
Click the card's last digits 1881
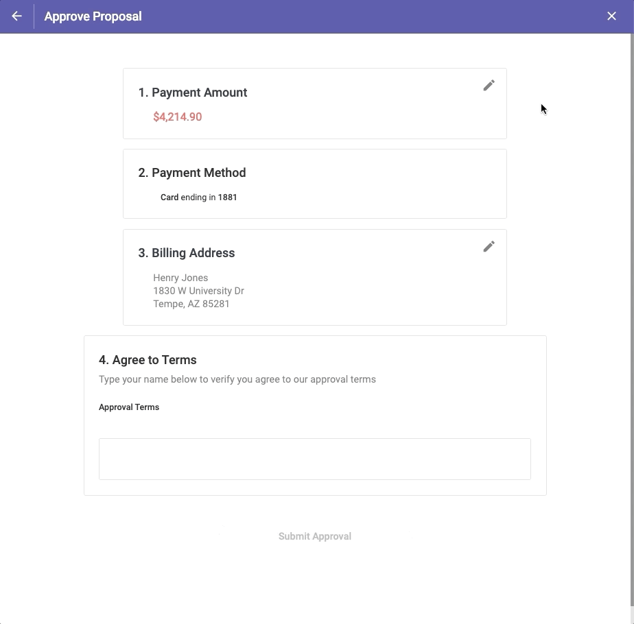click(227, 197)
